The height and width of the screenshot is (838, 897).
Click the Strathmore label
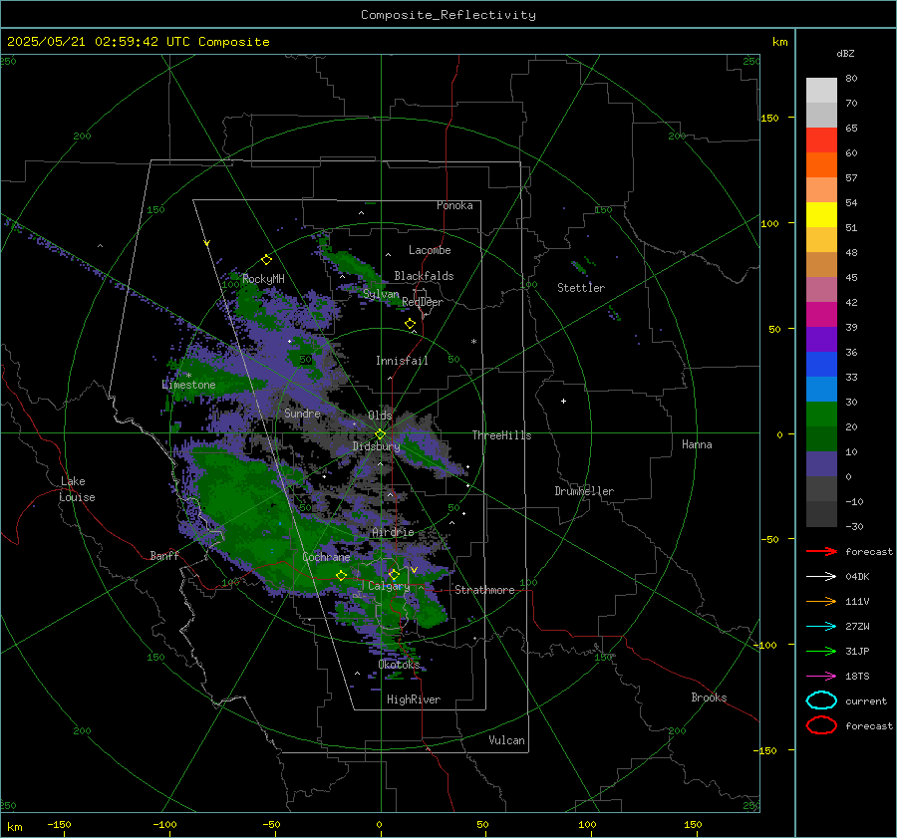point(484,590)
